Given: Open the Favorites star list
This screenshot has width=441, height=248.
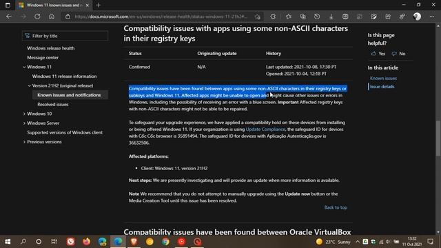Looking at the screenshot, I should click(x=289, y=17).
